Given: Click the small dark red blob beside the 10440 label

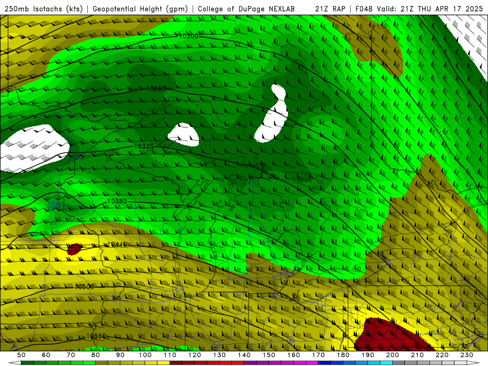Looking at the screenshot, I should [x=74, y=249].
